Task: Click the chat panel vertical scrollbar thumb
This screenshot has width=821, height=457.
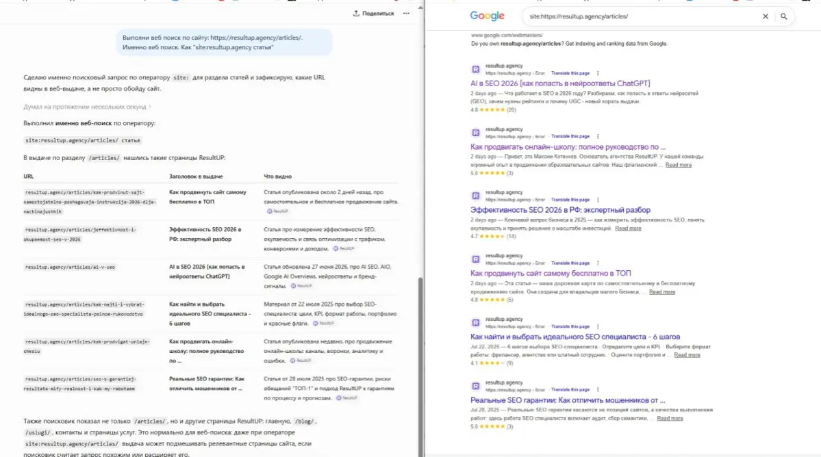Action: (420, 366)
